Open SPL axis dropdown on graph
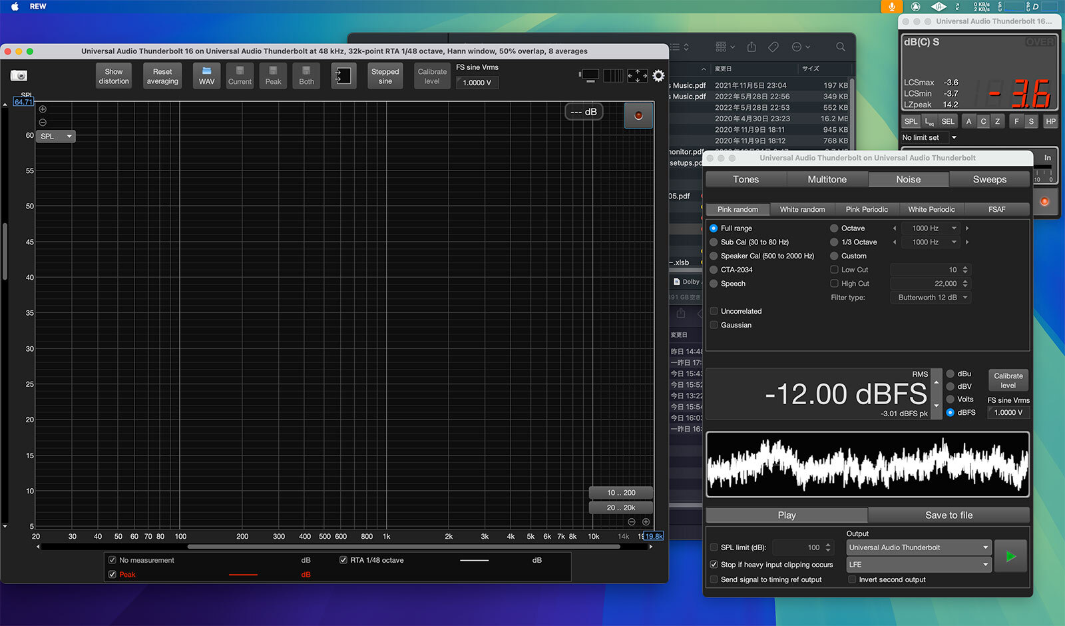The width and height of the screenshot is (1065, 626). tap(56, 137)
